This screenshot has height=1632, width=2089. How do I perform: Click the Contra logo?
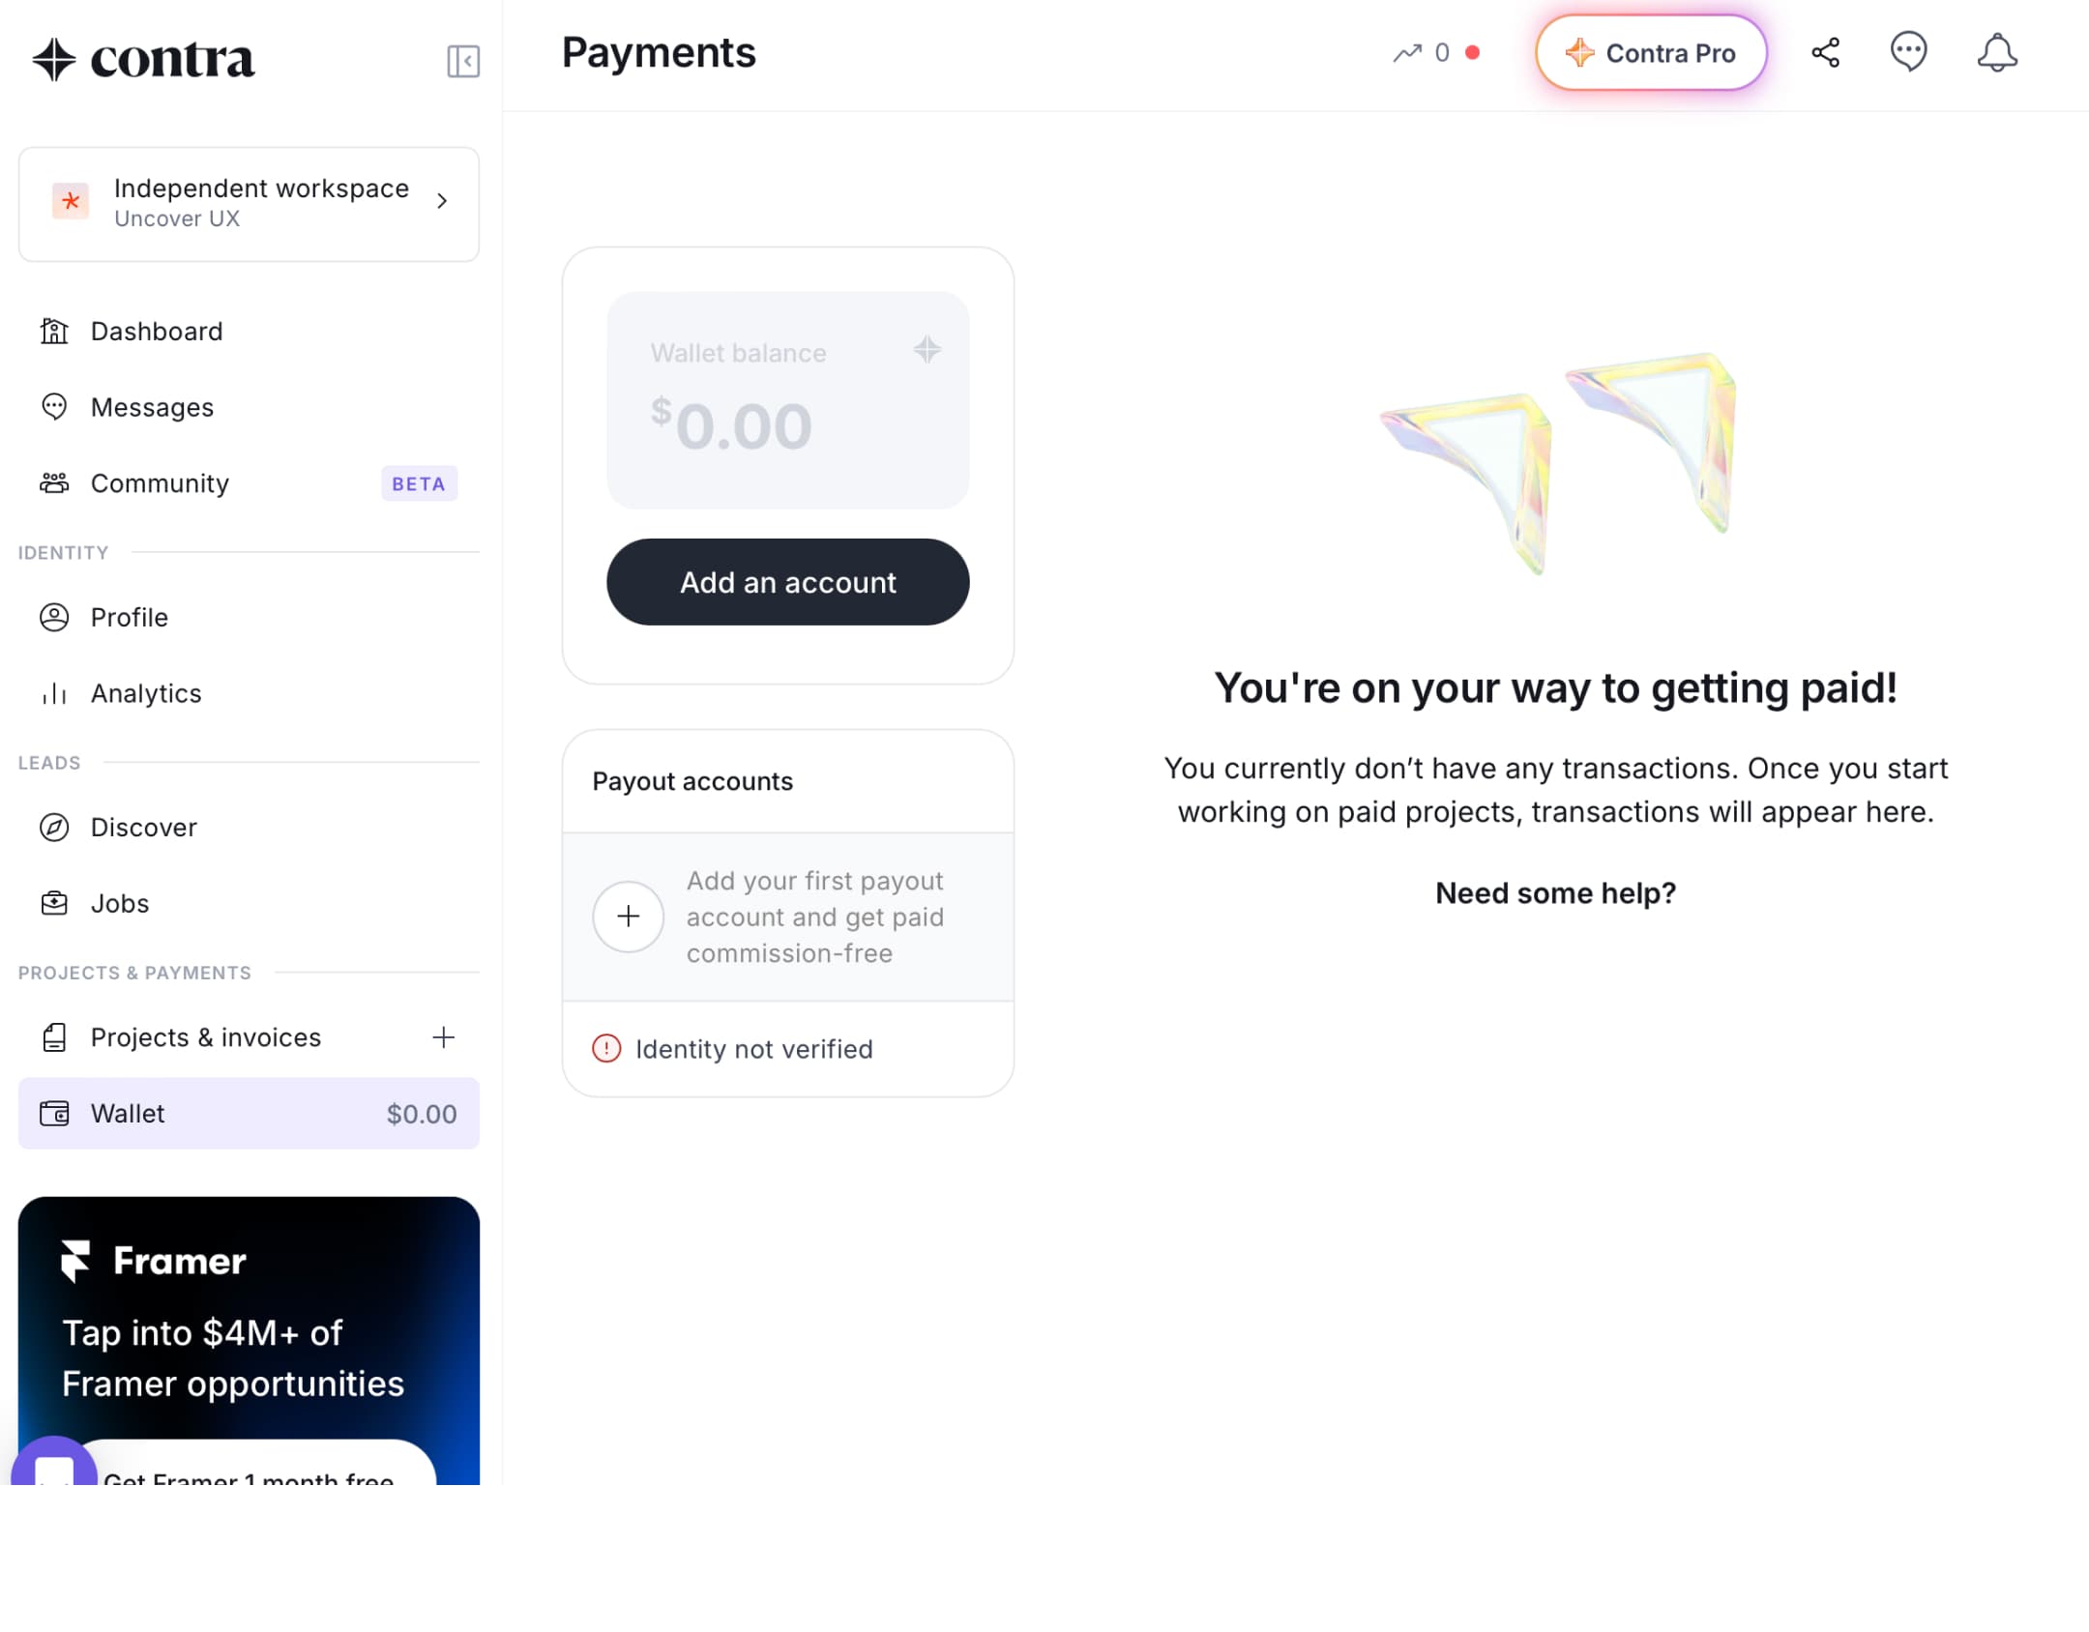pos(143,59)
